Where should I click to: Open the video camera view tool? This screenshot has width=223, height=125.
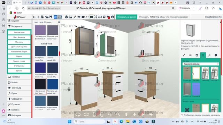83,17
